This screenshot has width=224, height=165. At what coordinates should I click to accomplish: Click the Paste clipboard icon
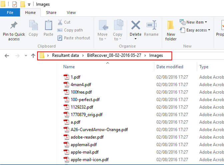click(x=48, y=25)
